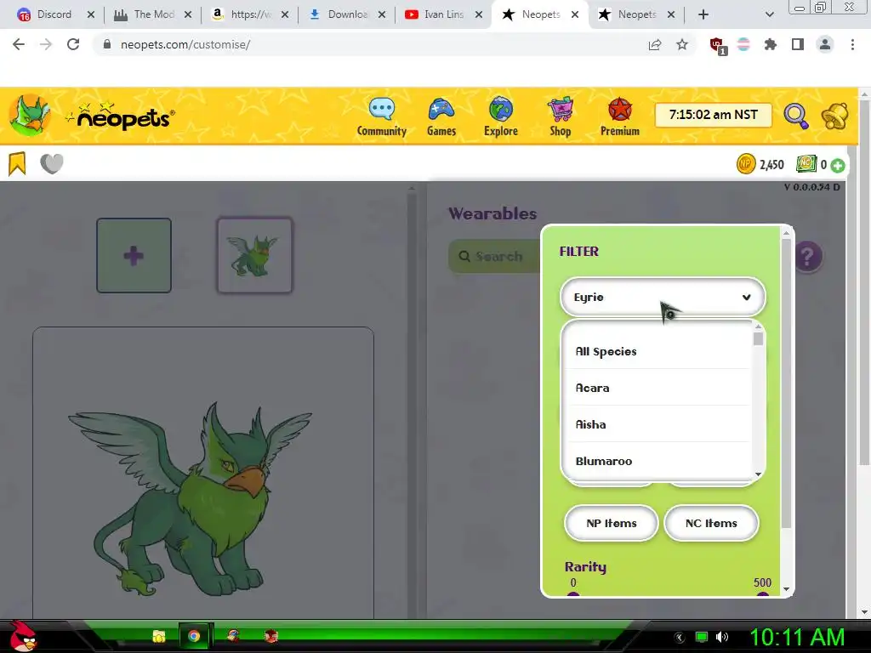Open the Premium star menu

[x=620, y=116]
